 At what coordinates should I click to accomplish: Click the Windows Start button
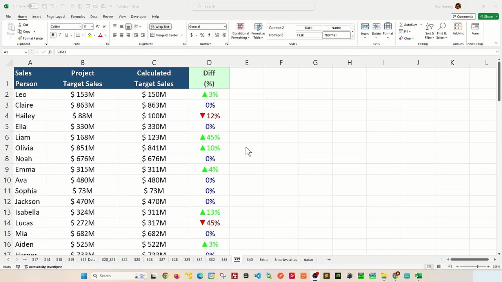pos(84,276)
